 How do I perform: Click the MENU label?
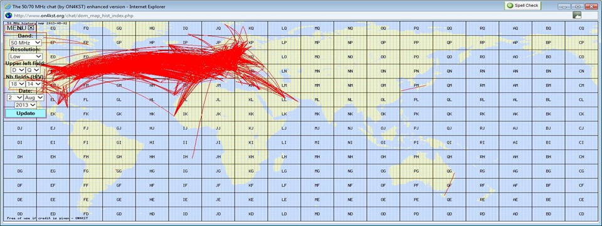(16, 28)
